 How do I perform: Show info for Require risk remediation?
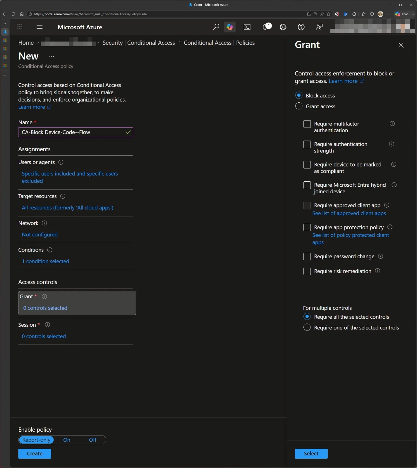click(377, 271)
